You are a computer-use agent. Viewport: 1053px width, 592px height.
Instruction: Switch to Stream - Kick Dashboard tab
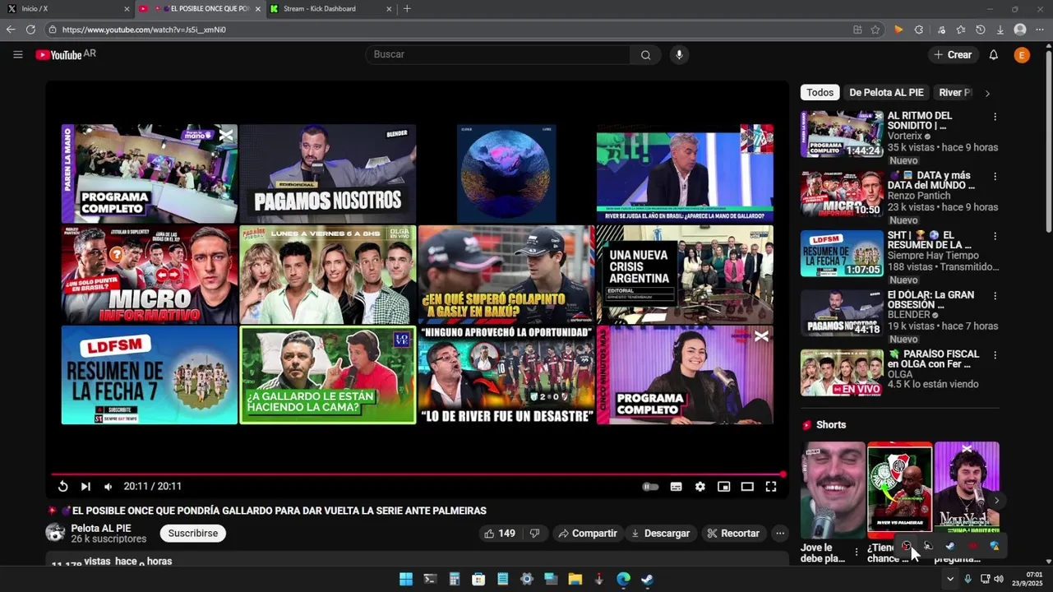click(x=330, y=9)
